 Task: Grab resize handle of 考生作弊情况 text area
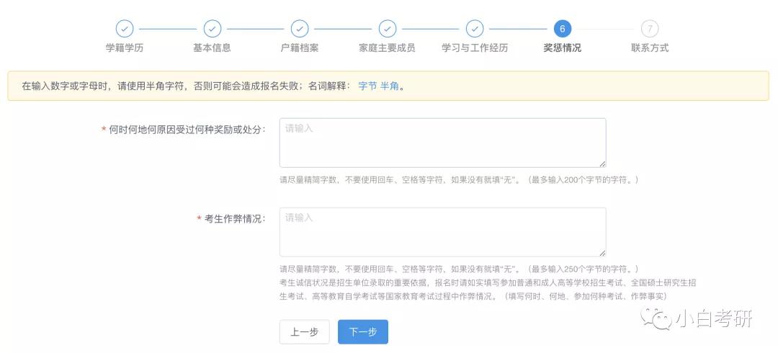[x=602, y=253]
